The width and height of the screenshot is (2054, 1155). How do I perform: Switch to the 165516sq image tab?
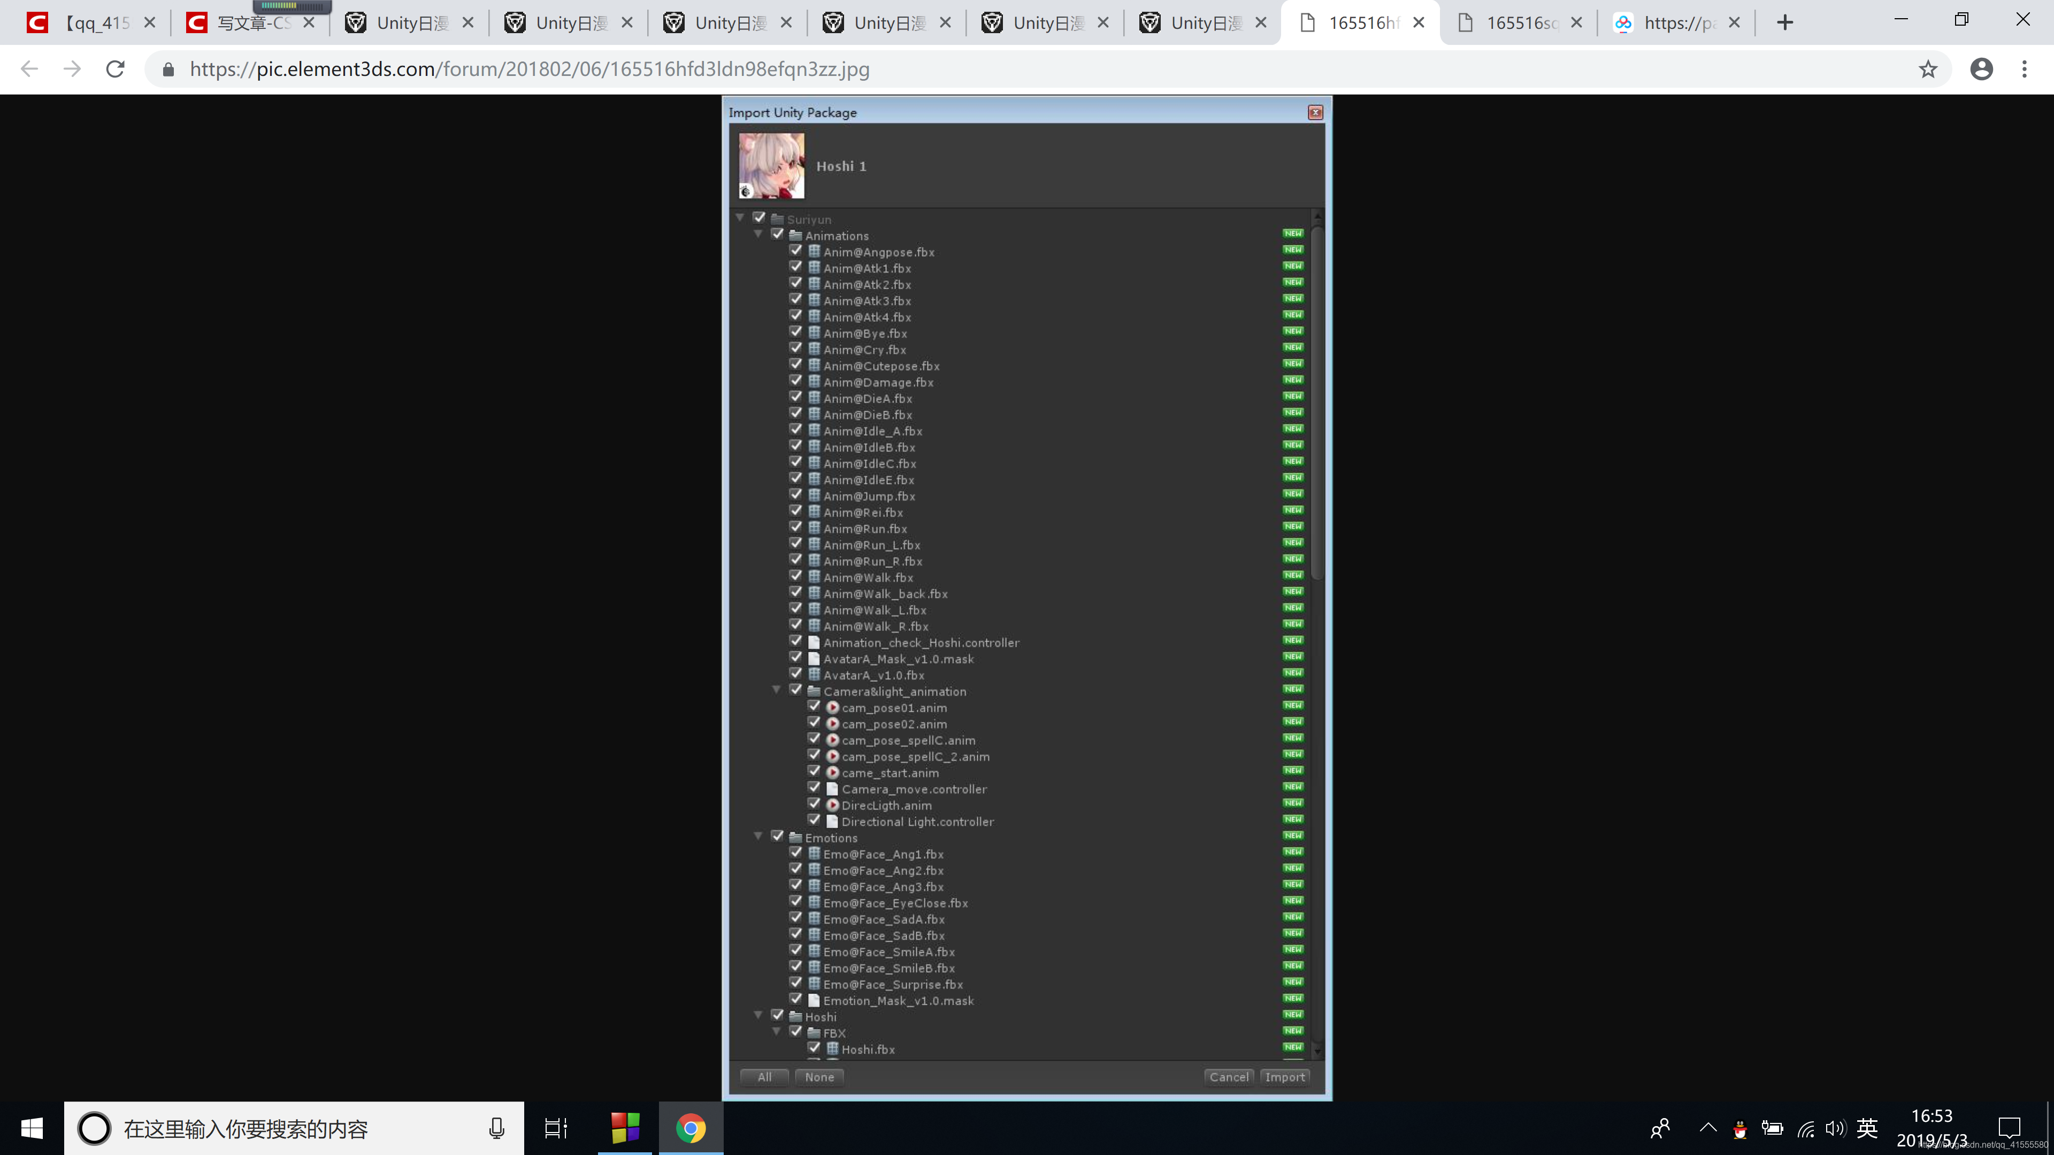pyautogui.click(x=1520, y=22)
